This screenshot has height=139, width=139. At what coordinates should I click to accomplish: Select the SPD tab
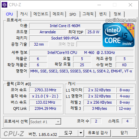pos(73,14)
